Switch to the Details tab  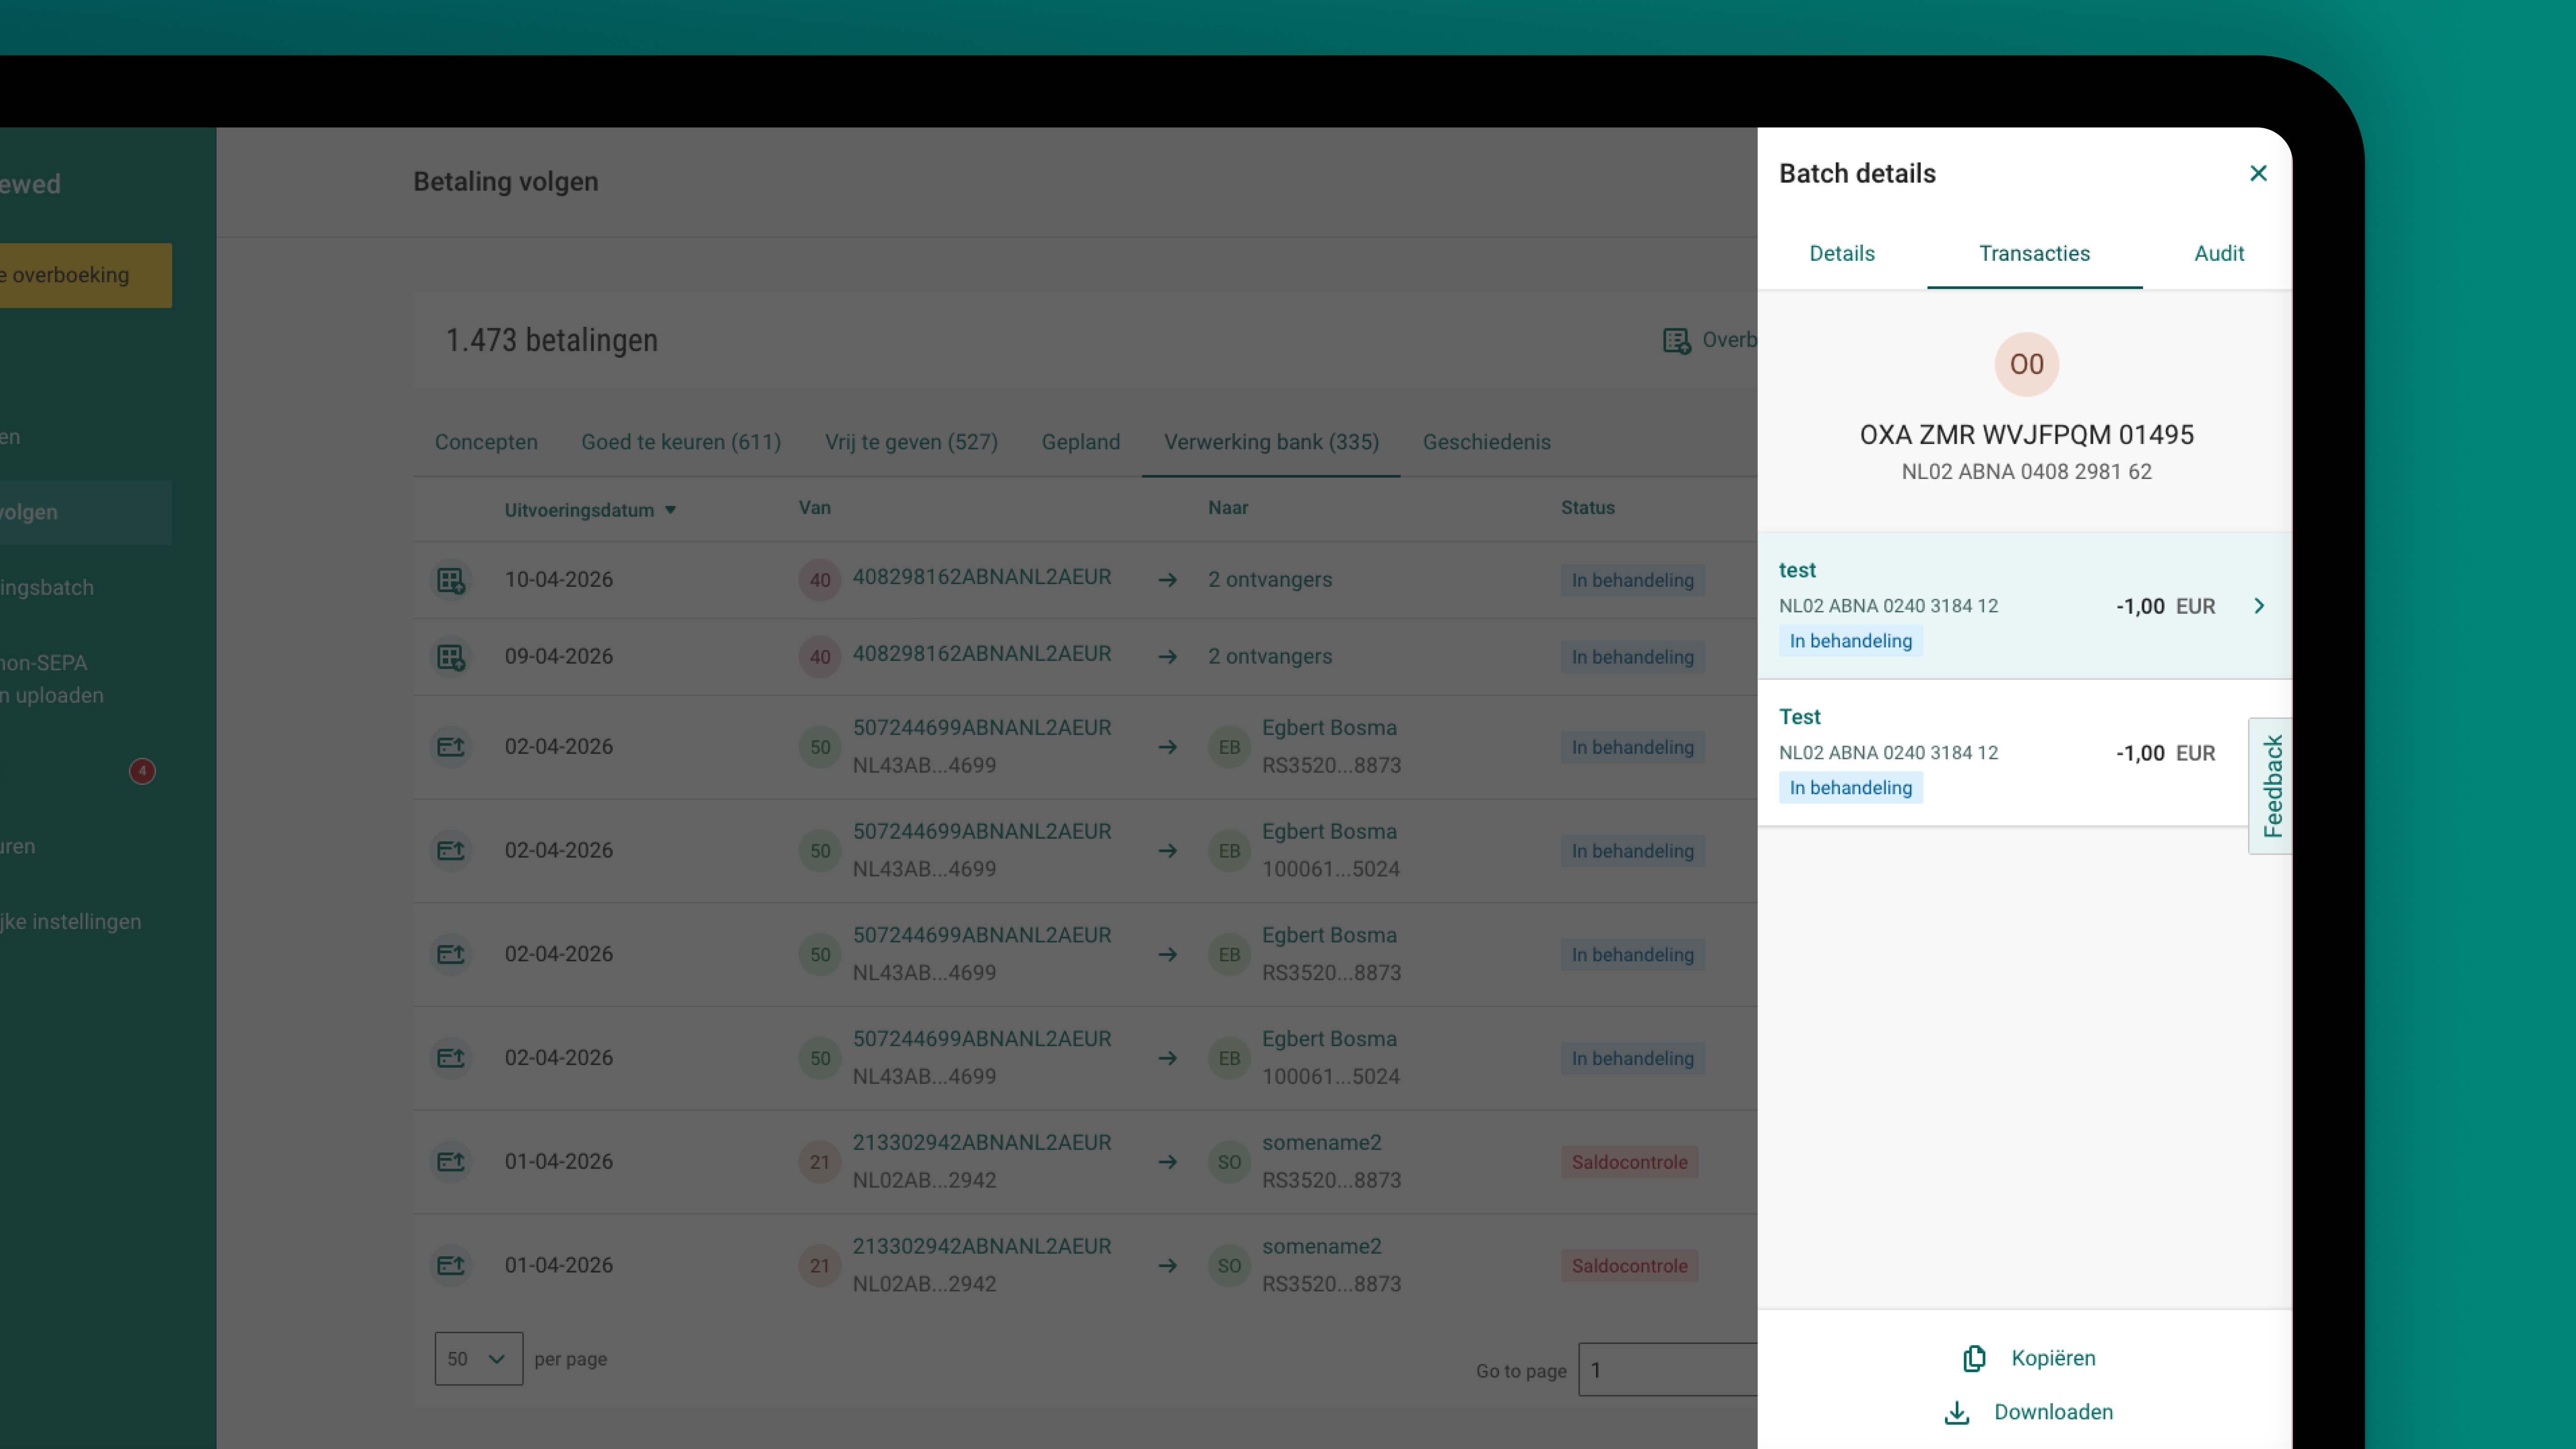1841,253
